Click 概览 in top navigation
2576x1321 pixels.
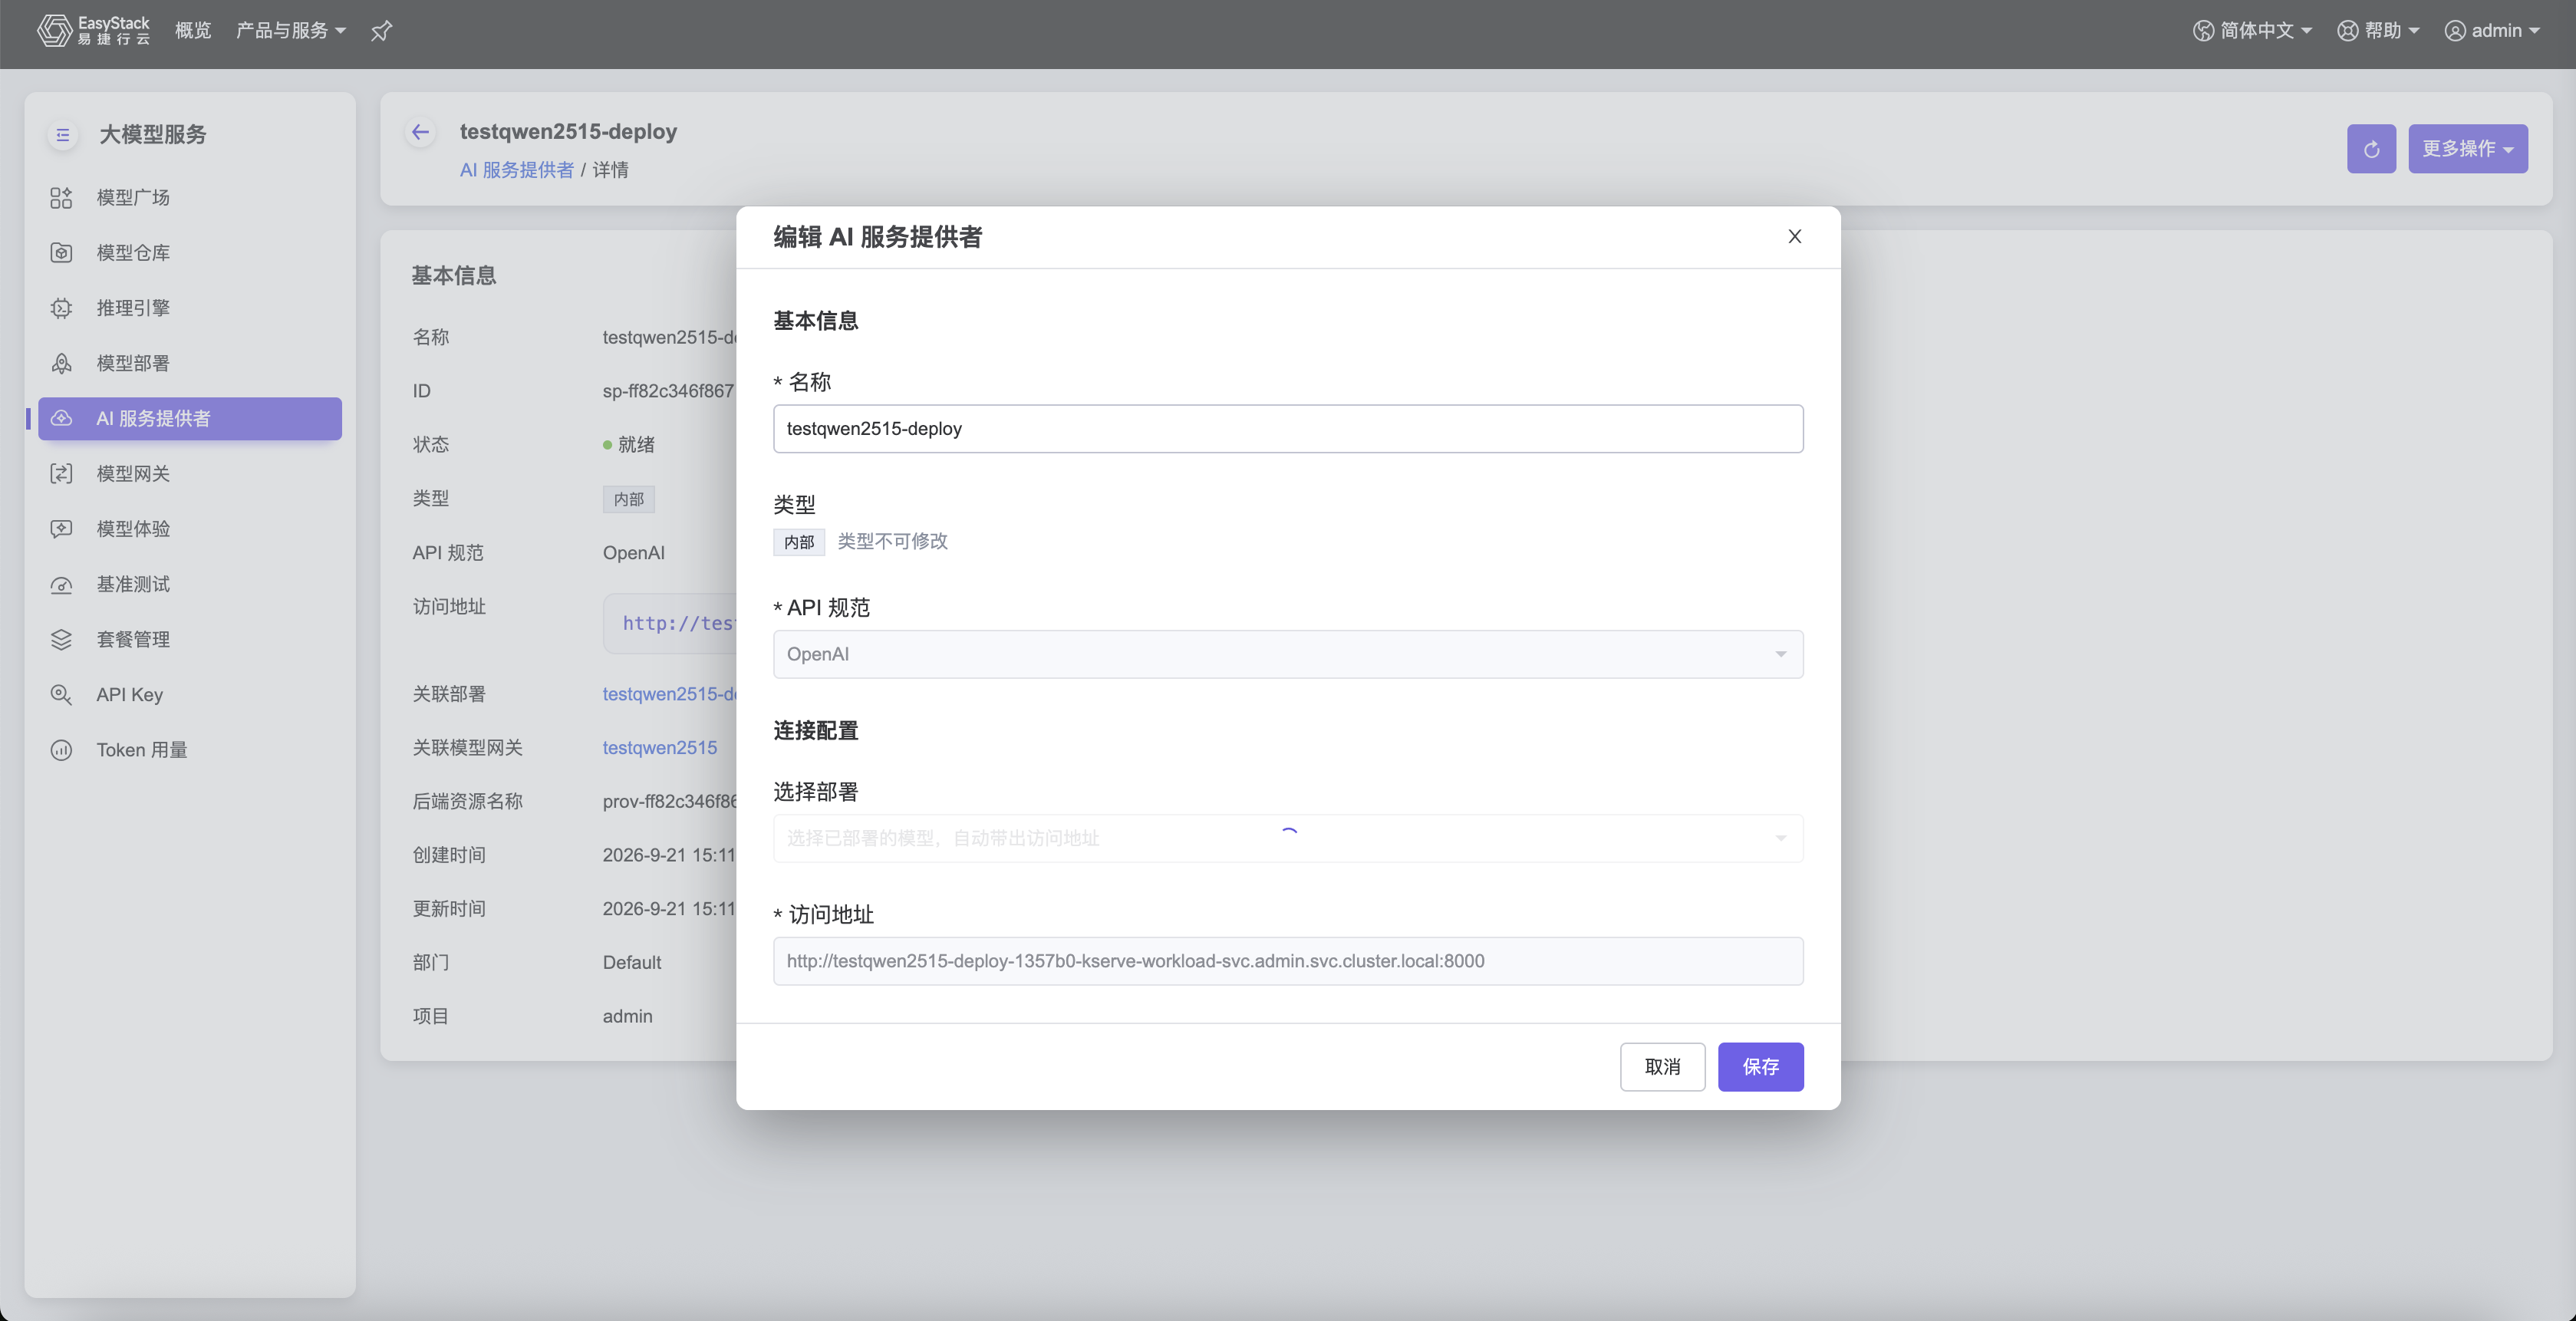pos(193,31)
